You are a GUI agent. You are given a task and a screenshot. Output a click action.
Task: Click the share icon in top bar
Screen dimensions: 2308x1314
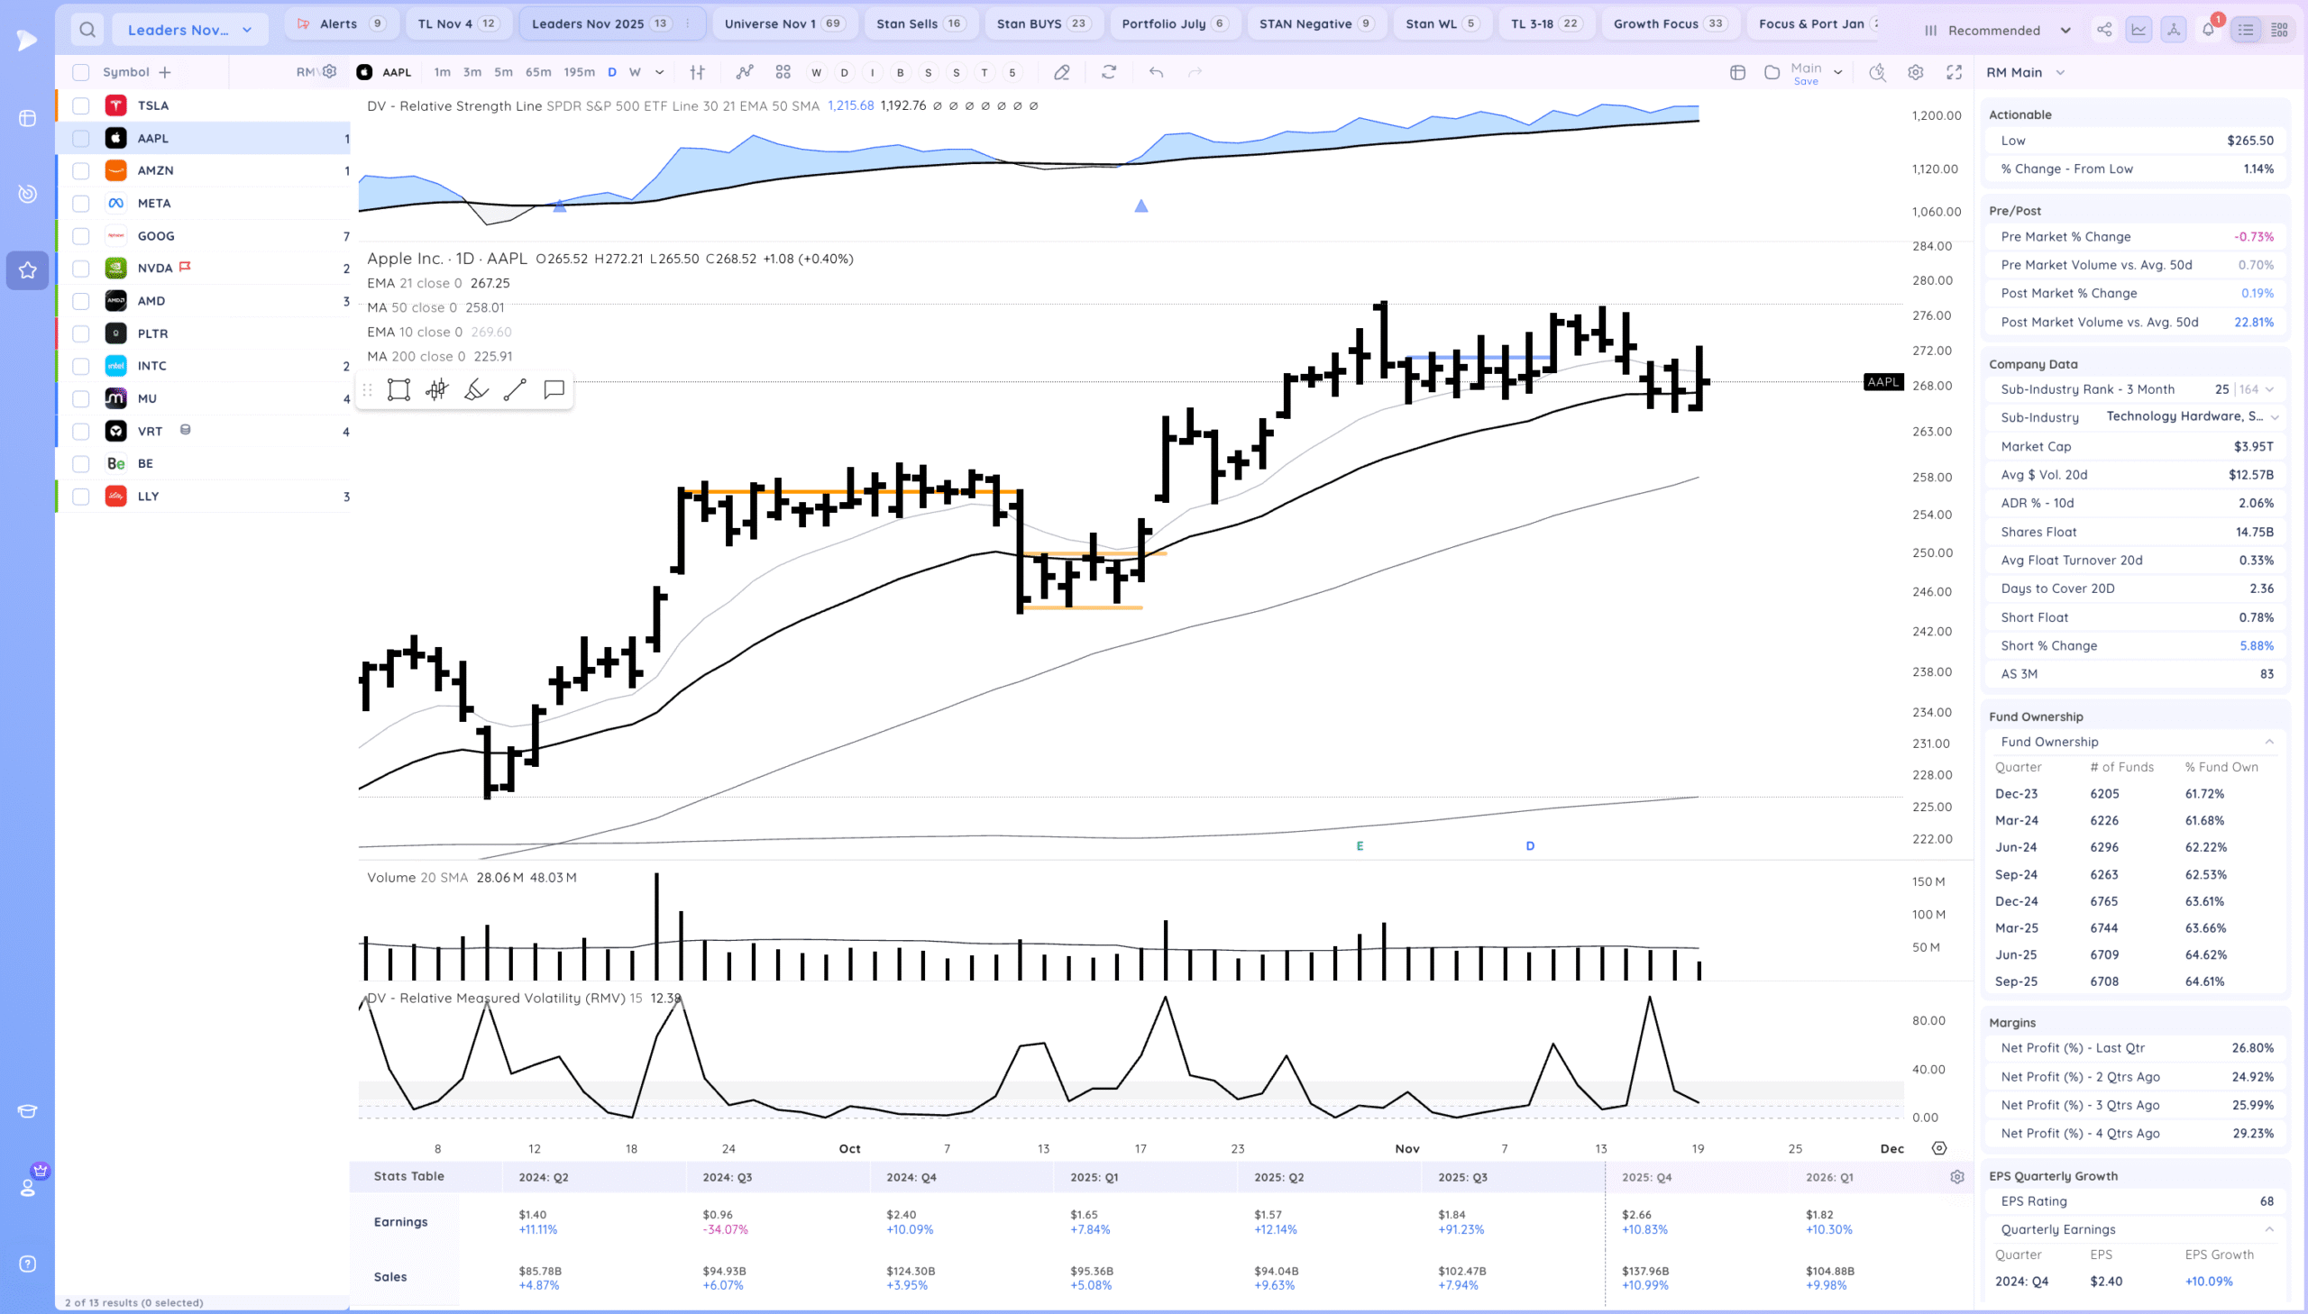2104,30
